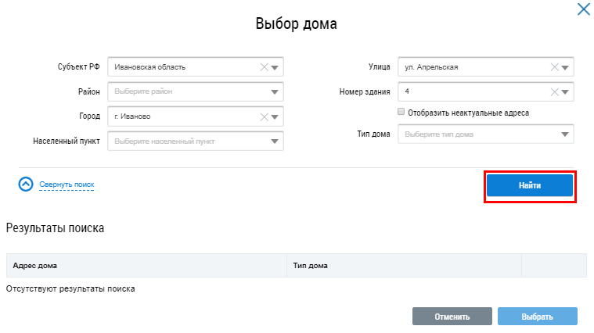Click the Отменить button

pos(452,317)
